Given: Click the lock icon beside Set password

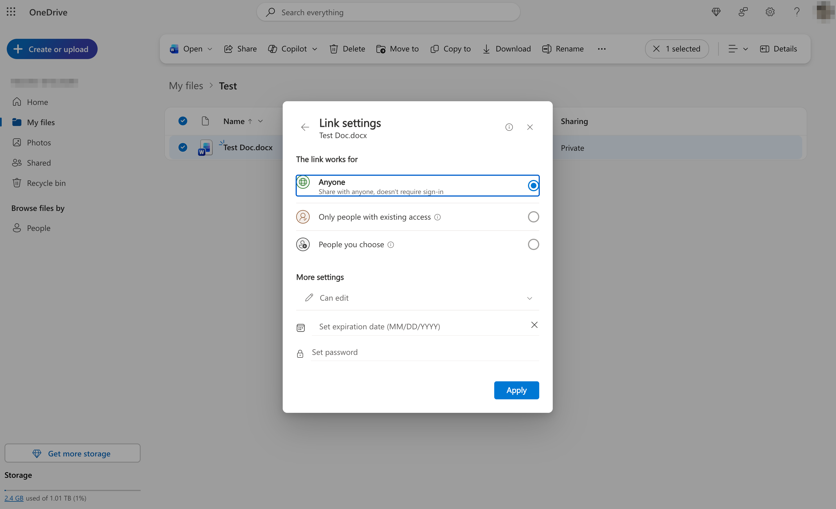Looking at the screenshot, I should point(300,354).
